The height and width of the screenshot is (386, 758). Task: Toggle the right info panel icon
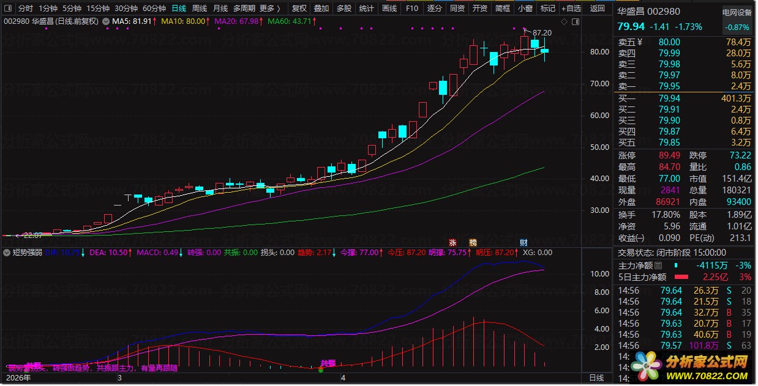pyautogui.click(x=576, y=21)
